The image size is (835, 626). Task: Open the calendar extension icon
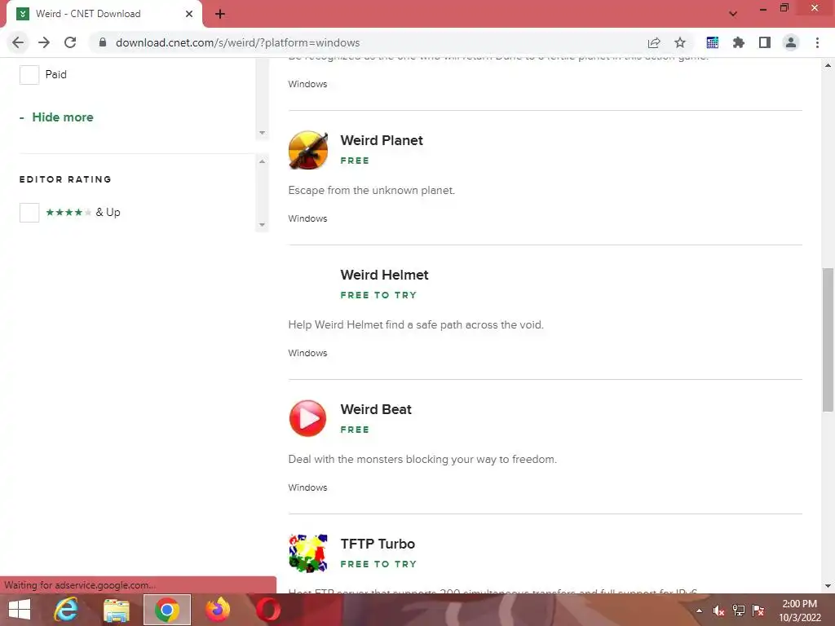(713, 42)
